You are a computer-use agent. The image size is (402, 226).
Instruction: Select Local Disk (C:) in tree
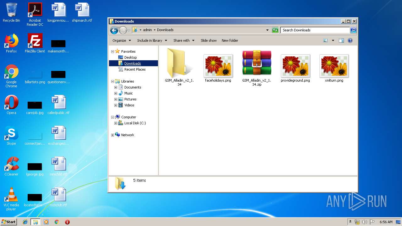pos(135,123)
